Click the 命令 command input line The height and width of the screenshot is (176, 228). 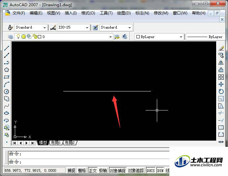click(89, 162)
